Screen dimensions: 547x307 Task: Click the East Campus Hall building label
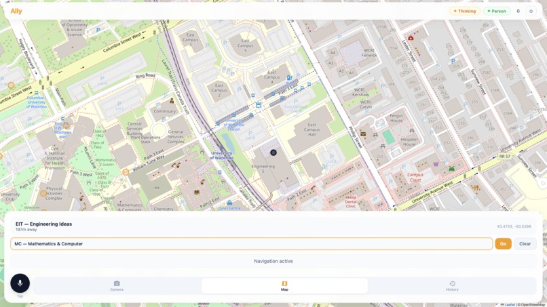click(312, 129)
